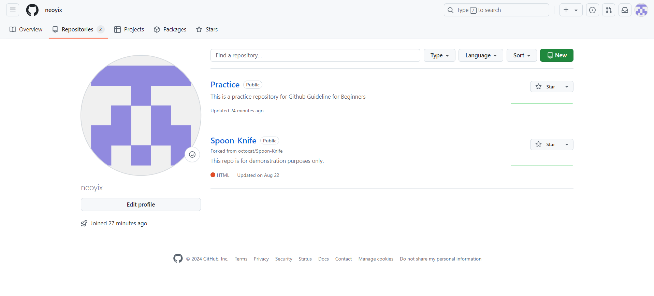Click the Practice activity sparkline graph
Viewport: 654px width, 296px height.
tap(542, 103)
